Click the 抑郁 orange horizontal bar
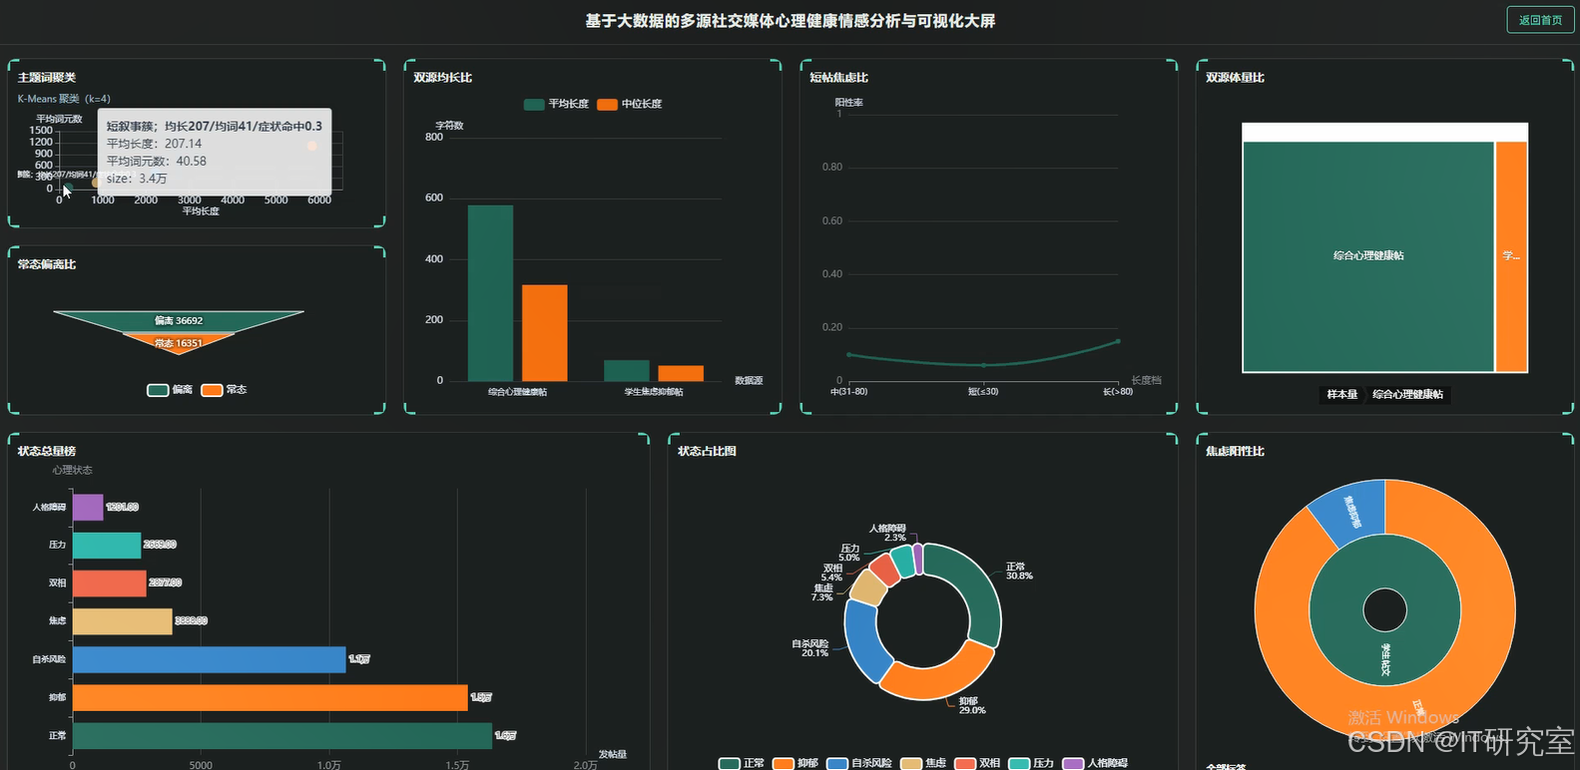This screenshot has height=770, width=1580. 270,697
